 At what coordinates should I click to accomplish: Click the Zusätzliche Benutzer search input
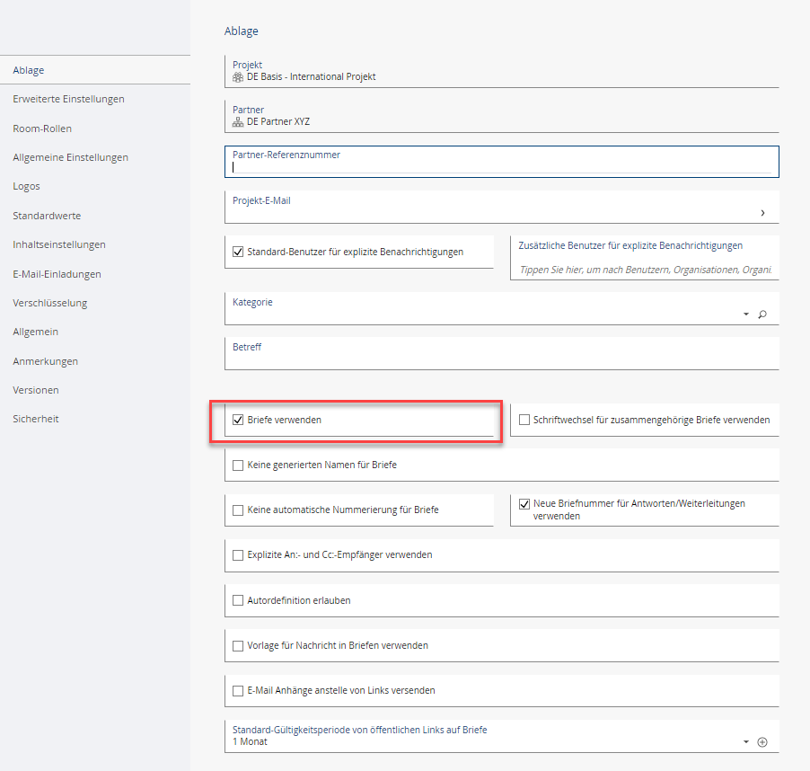click(x=645, y=270)
